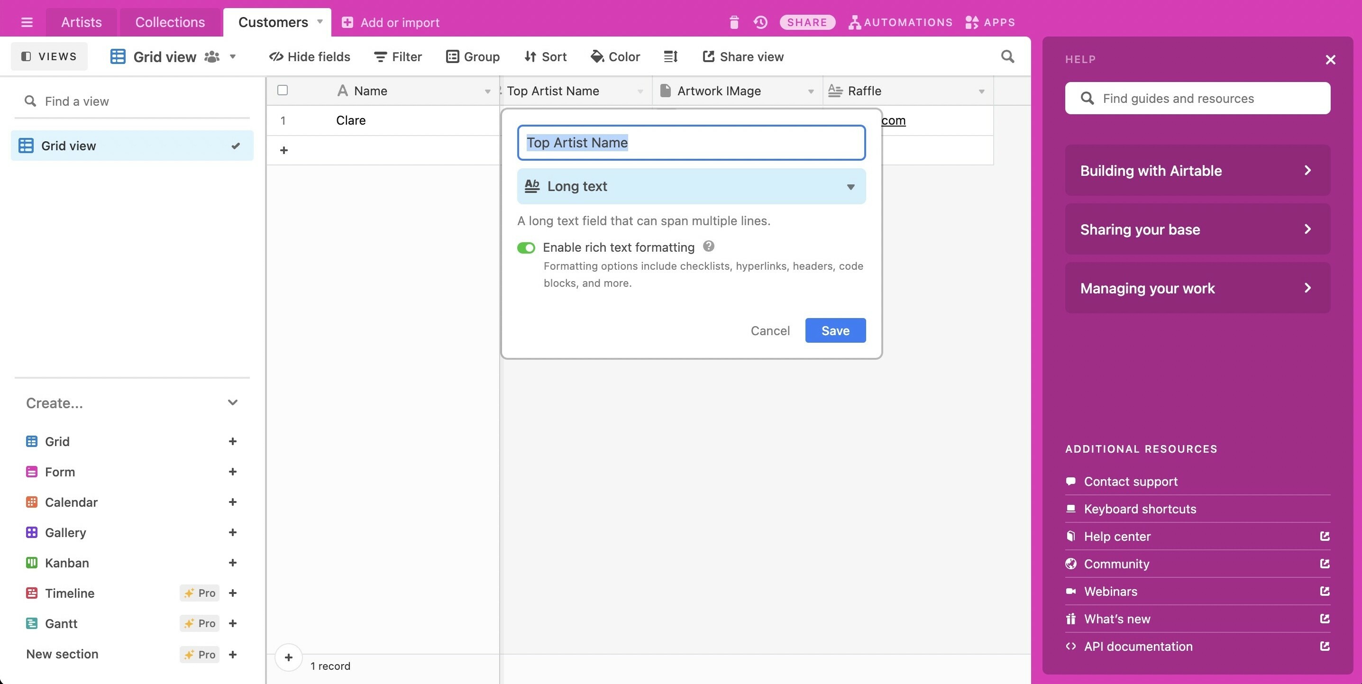1362x684 pixels.
Task: Toggle Enable rich text formatting switch
Action: [x=526, y=248]
